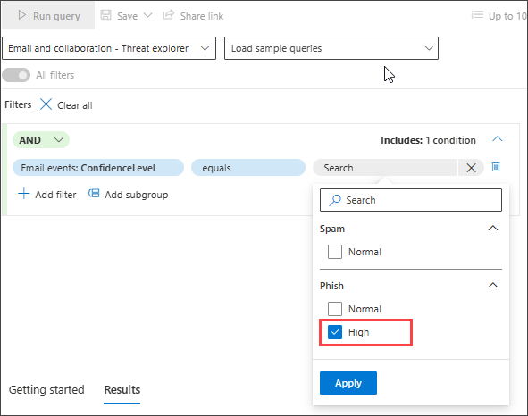
Task: Uncheck High under Phish
Action: pyautogui.click(x=335, y=332)
